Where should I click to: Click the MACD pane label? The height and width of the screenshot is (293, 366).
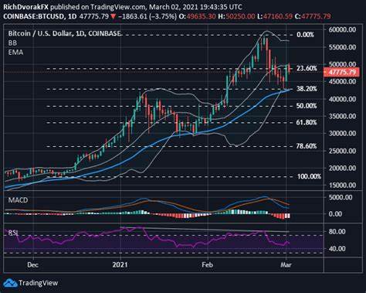coord(18,200)
